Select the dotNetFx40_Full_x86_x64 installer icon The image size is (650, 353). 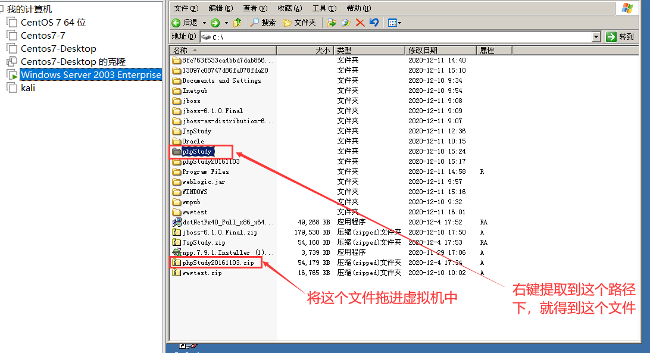click(x=177, y=222)
